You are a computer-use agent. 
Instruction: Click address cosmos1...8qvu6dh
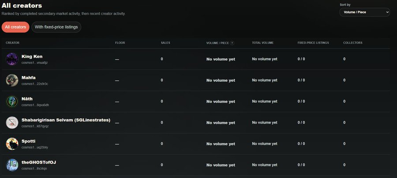35,105
